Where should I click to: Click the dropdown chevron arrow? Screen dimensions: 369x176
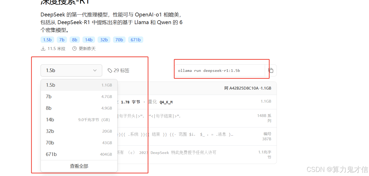(x=95, y=70)
